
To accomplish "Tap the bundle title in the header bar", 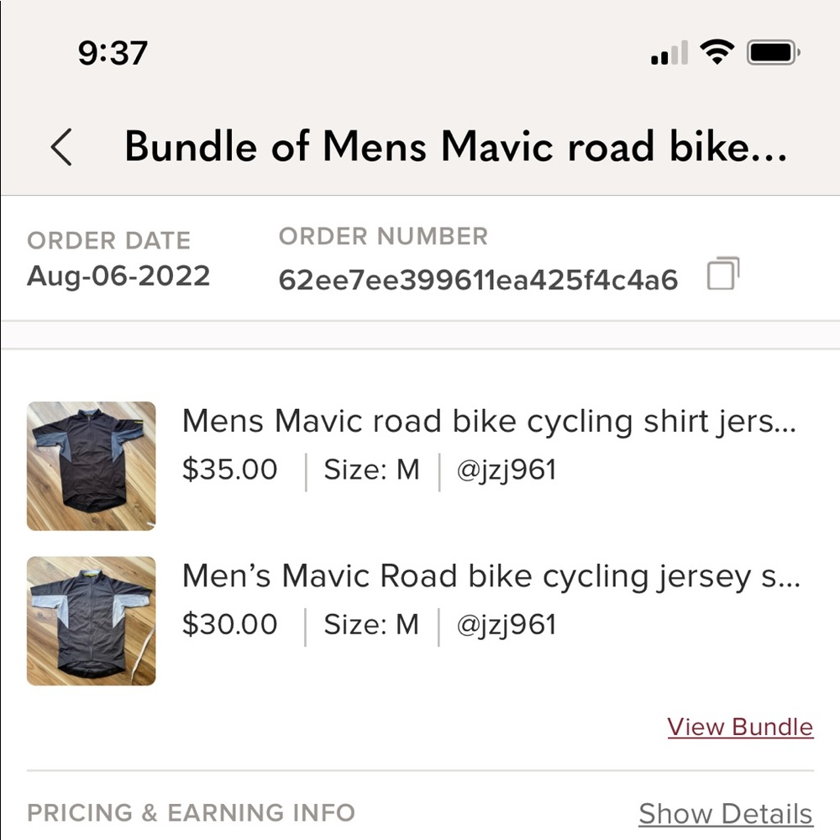I will tap(456, 146).
